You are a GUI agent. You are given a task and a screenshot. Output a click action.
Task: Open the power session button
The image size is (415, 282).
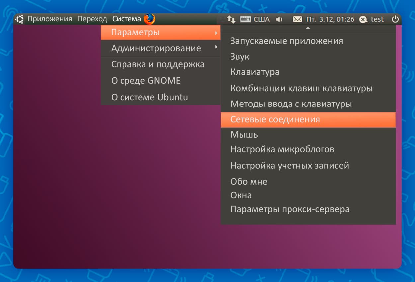pos(395,19)
